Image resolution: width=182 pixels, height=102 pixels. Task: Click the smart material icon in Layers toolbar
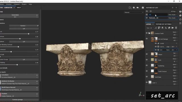click(169, 28)
